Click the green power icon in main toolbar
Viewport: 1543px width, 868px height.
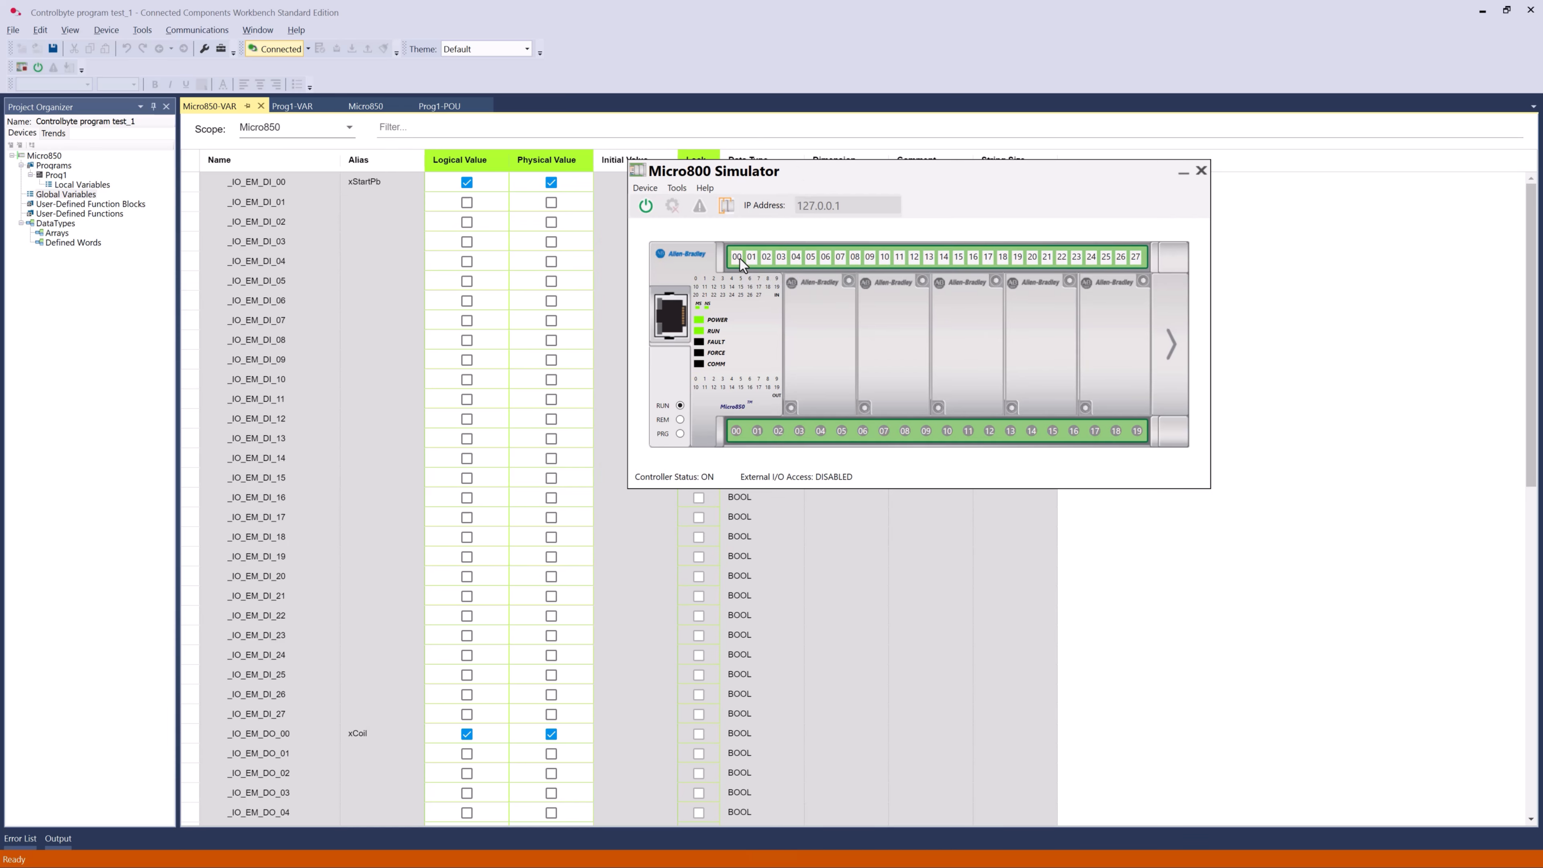click(x=38, y=68)
